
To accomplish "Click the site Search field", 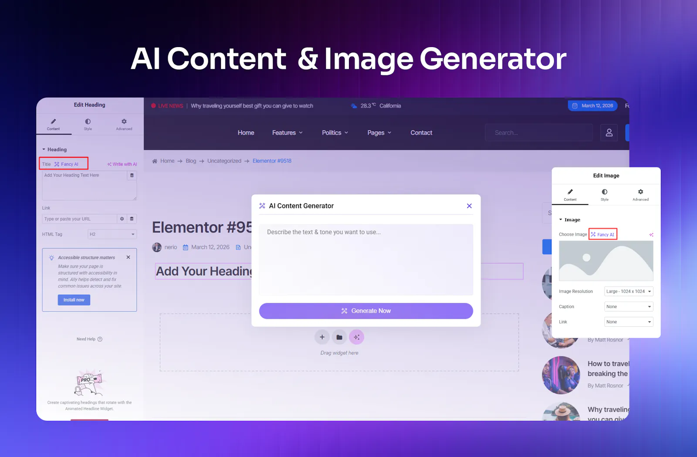I will pos(539,132).
